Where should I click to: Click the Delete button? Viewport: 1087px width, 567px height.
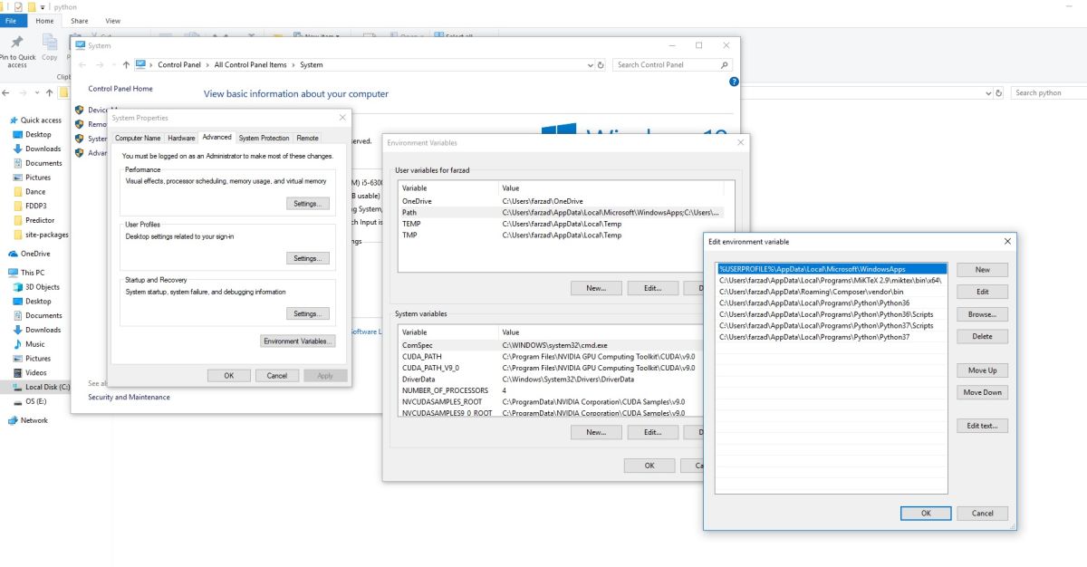coord(983,336)
